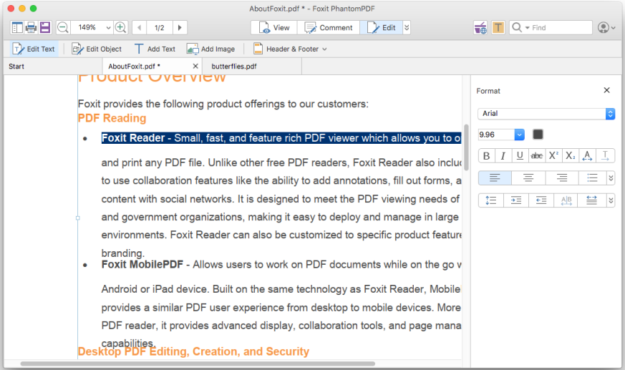
Task: Toggle the navigation panel layout icon
Action: pyautogui.click(x=17, y=27)
